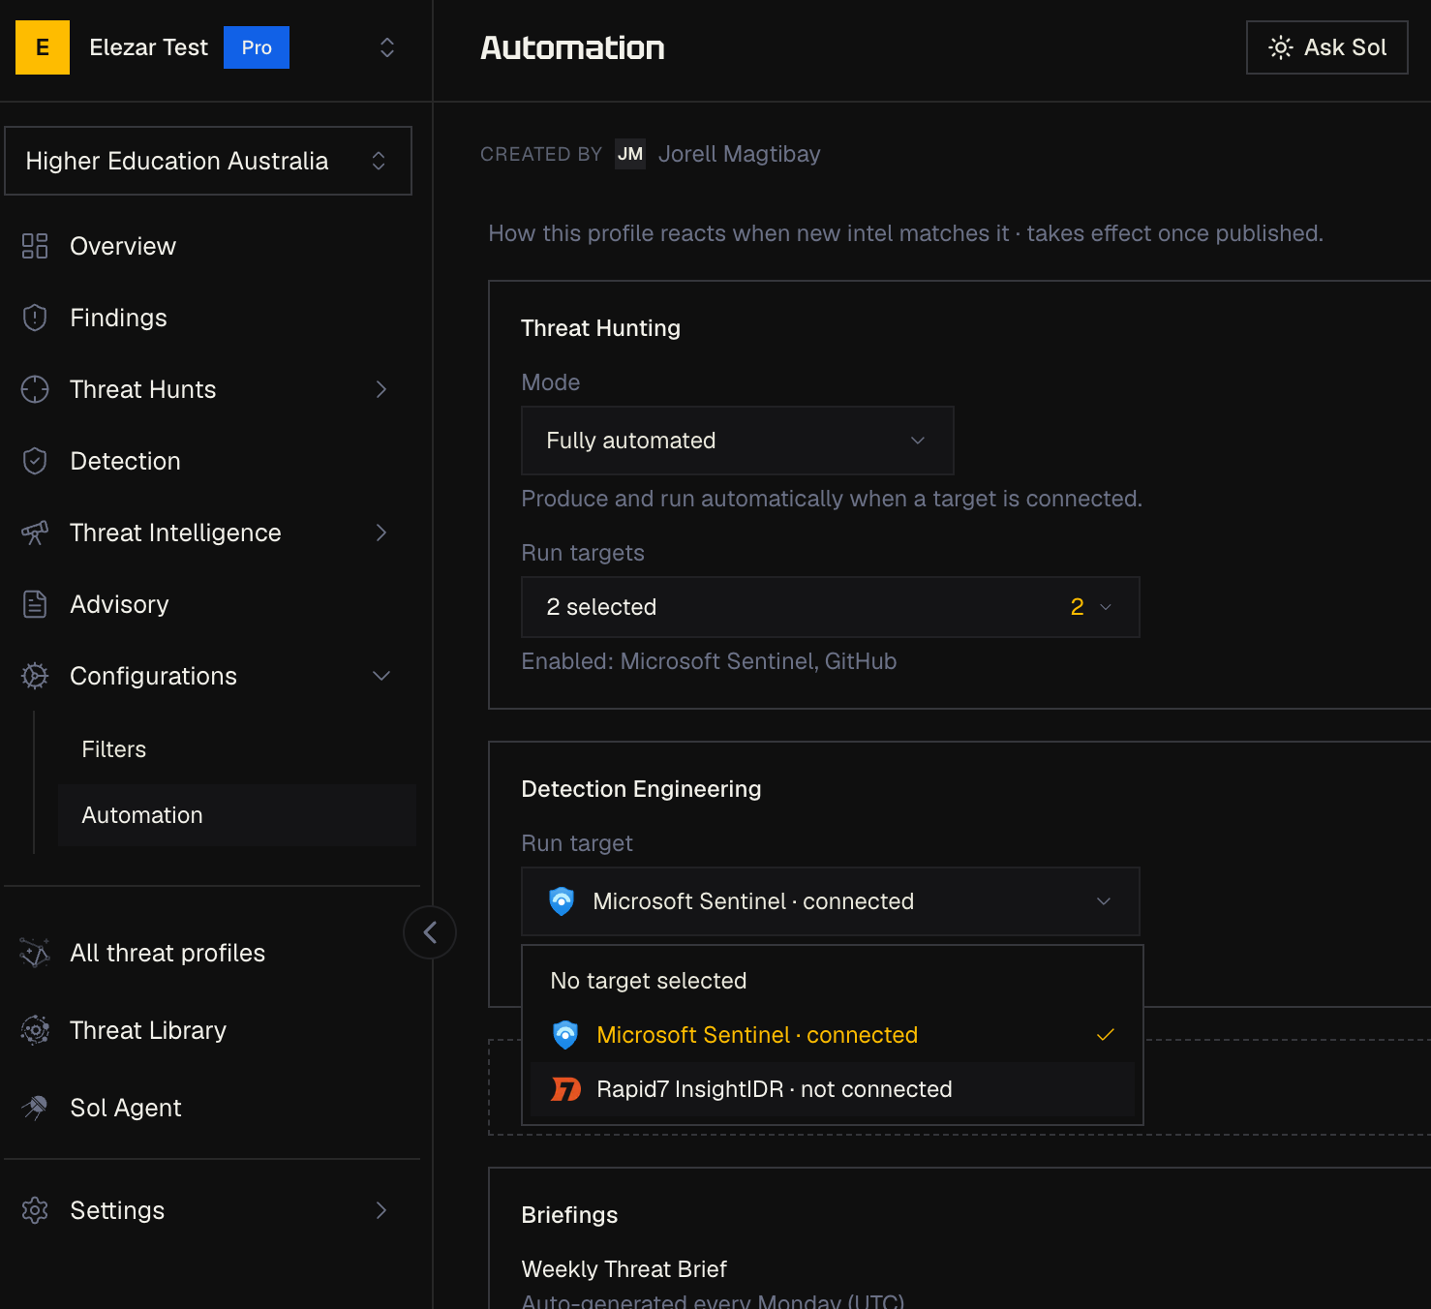Open the Fully automated mode dropdown
This screenshot has height=1309, width=1431.
pos(738,441)
